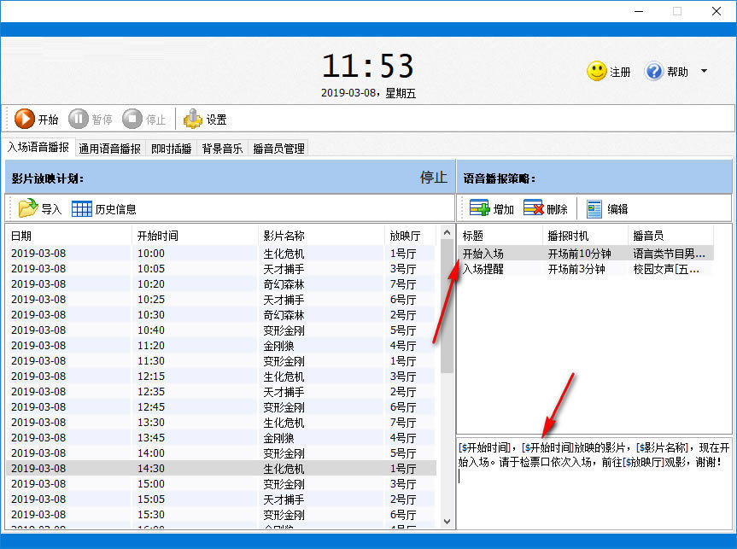Open Settings from the toolbar

pyautogui.click(x=194, y=120)
